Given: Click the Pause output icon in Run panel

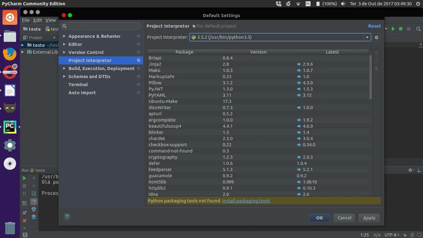Looking at the screenshot, I should point(24,194).
